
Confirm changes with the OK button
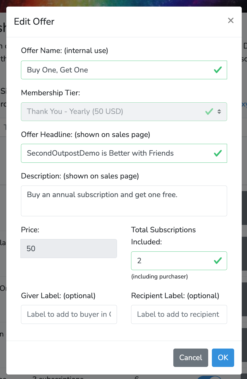click(223, 357)
